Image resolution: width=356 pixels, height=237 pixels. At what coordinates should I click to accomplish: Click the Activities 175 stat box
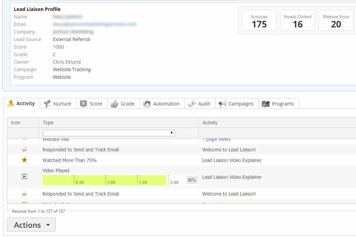click(x=259, y=21)
